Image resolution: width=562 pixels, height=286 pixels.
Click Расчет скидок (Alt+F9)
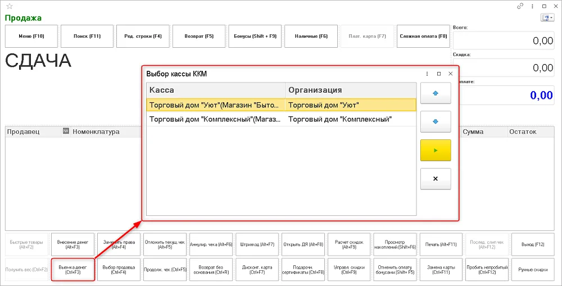pyautogui.click(x=349, y=244)
